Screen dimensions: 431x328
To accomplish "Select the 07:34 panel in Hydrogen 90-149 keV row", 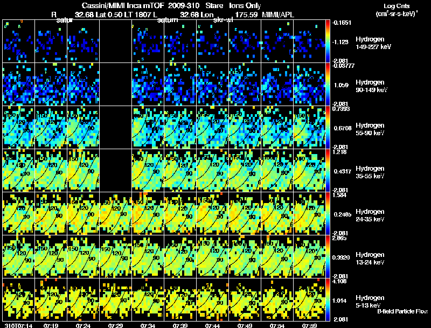I will 148,85.
